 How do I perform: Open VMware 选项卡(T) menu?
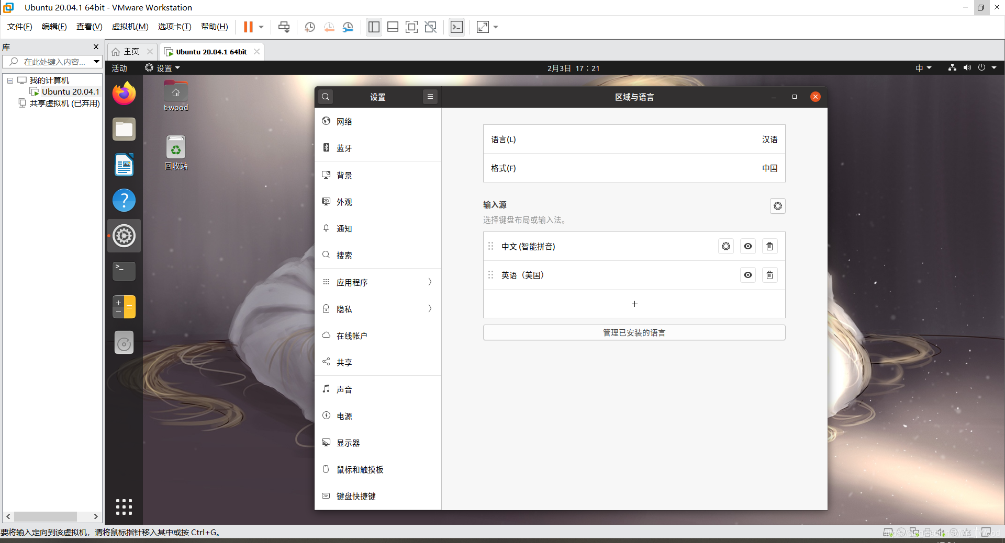coord(175,27)
